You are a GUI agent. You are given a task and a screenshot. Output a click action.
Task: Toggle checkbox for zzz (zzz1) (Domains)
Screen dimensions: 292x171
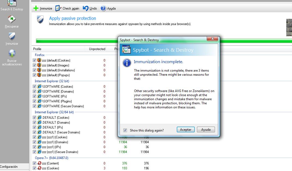34,142
